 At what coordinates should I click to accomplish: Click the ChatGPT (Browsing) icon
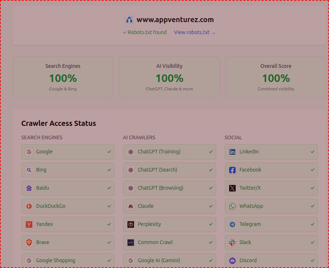tap(131, 188)
